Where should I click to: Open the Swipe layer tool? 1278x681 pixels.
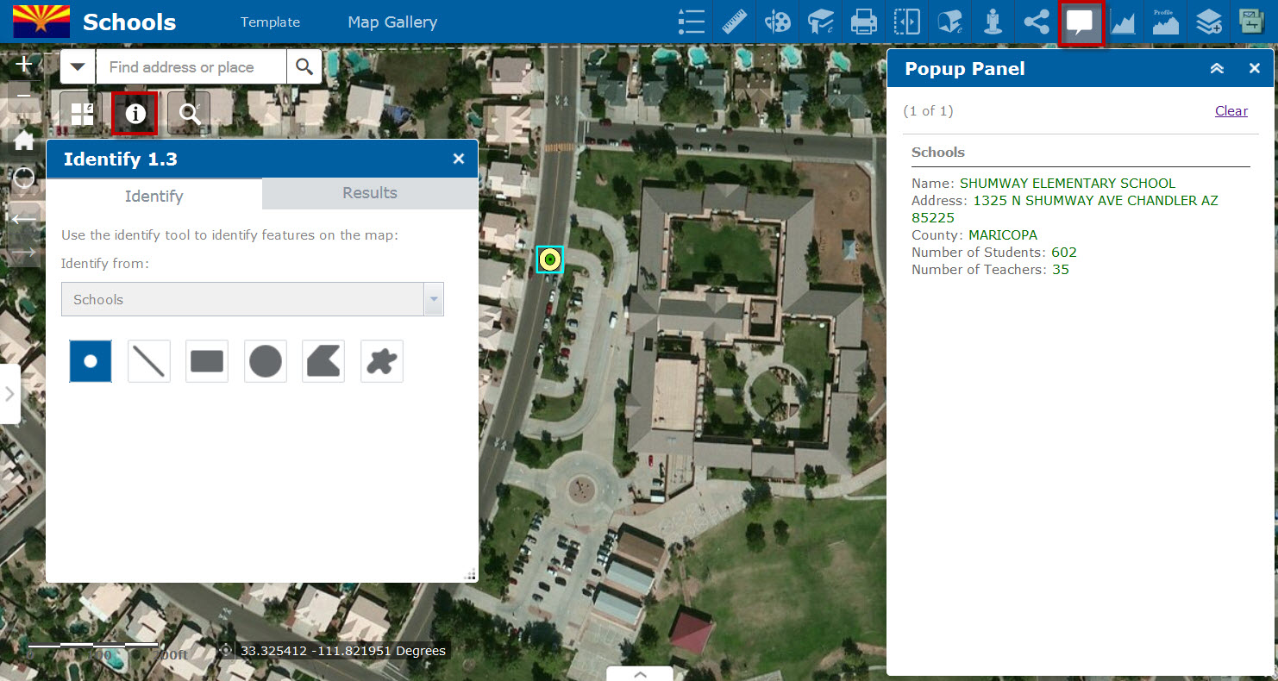[x=907, y=21]
